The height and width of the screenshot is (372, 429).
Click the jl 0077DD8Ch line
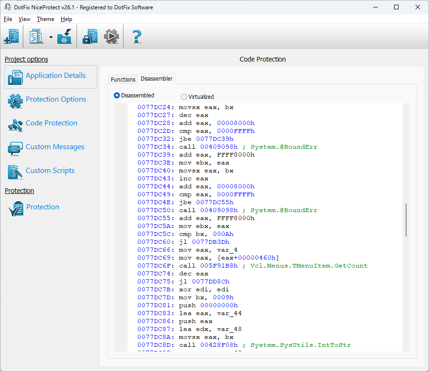tap(183, 282)
